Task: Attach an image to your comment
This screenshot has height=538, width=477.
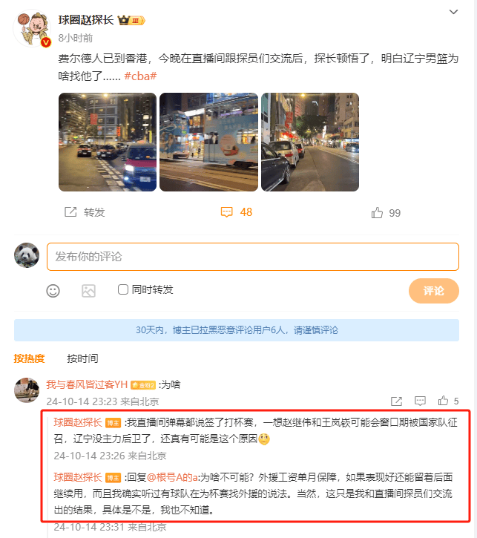Action: (88, 291)
